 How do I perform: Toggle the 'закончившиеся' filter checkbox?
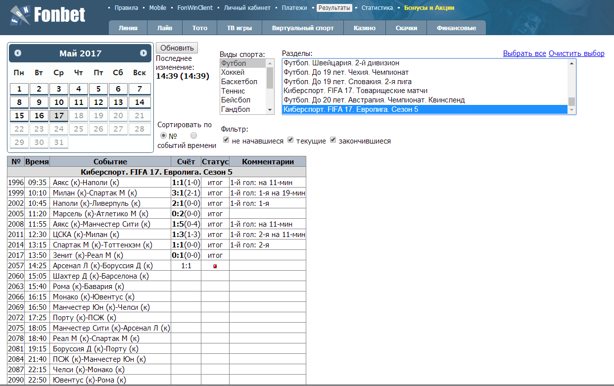(x=333, y=140)
